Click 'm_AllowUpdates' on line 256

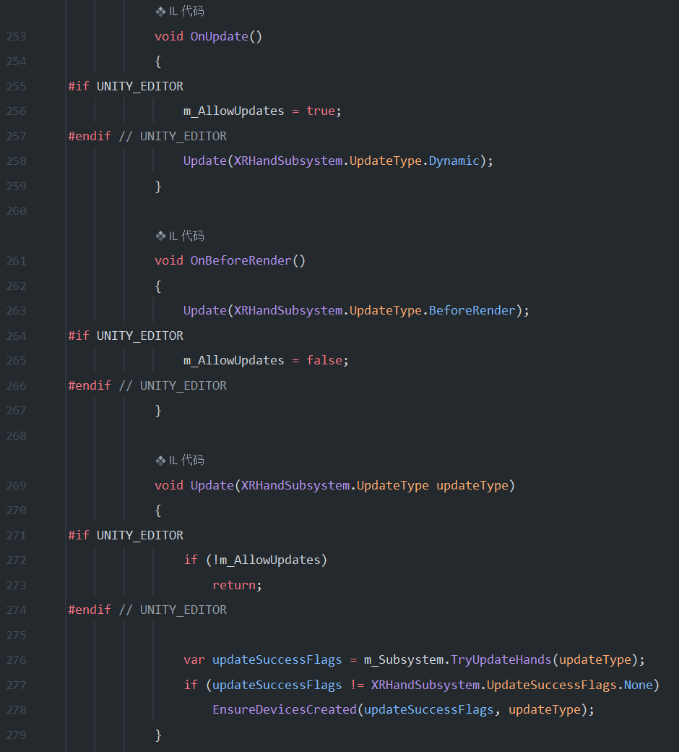[x=234, y=111]
